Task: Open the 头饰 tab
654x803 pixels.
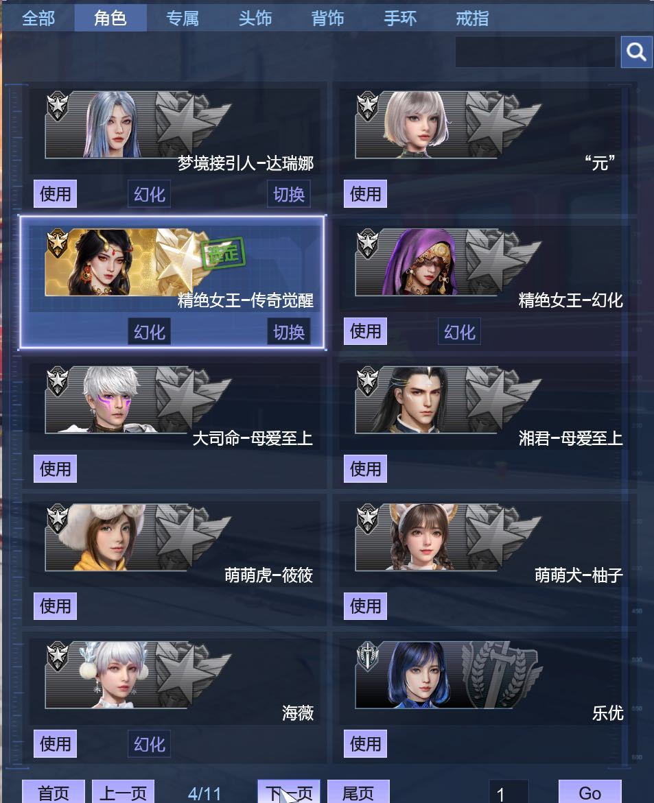Action: tap(255, 19)
